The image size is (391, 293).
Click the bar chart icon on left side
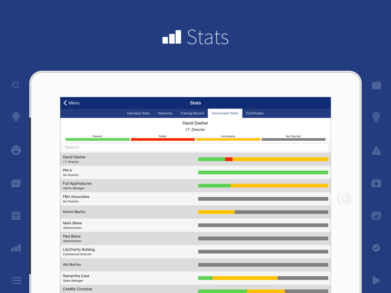[16, 248]
